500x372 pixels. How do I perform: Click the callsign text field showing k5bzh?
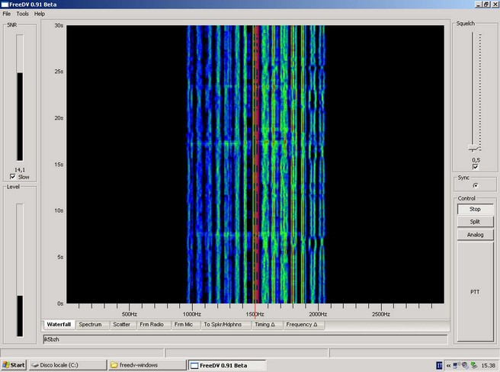pyautogui.click(x=245, y=339)
